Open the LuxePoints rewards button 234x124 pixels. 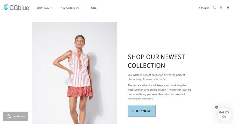[16, 116]
